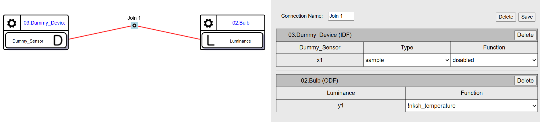Click the Join 1 label above the node
The height and width of the screenshot is (122, 540).
coord(134,18)
